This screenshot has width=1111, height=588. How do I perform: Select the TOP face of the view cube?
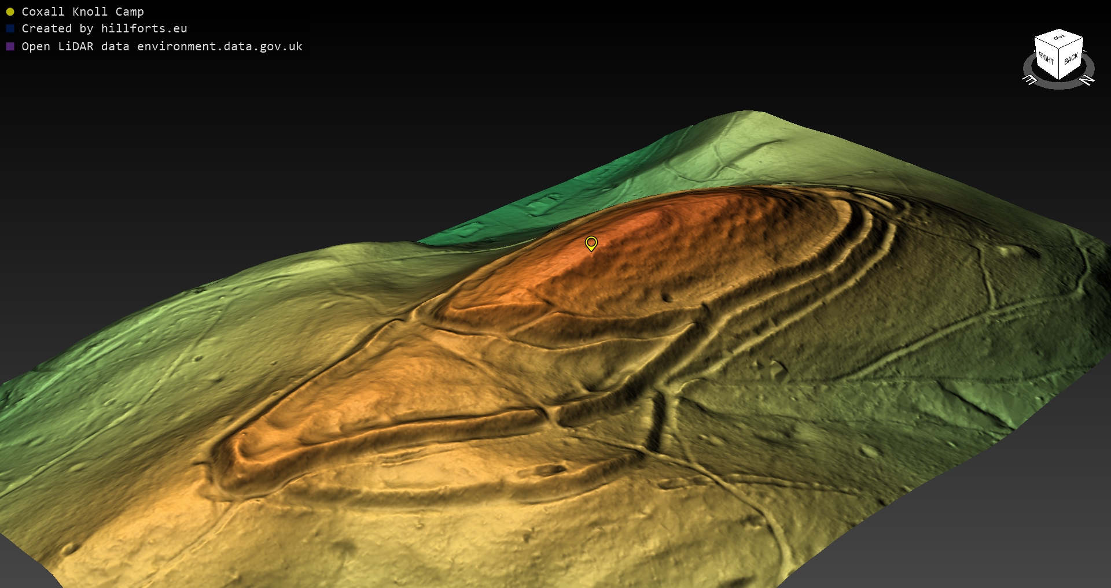pos(1059,38)
